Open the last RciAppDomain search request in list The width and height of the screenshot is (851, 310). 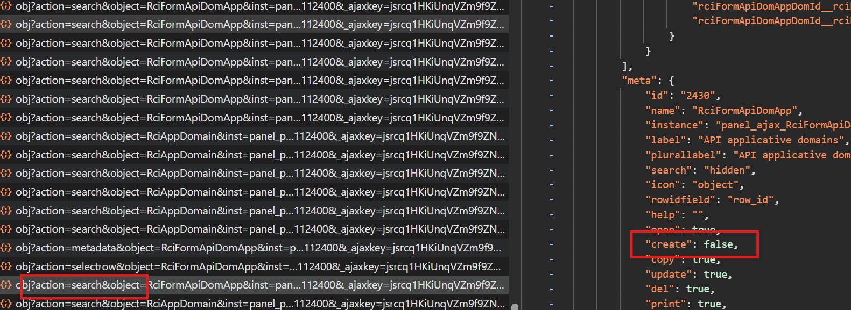258,304
